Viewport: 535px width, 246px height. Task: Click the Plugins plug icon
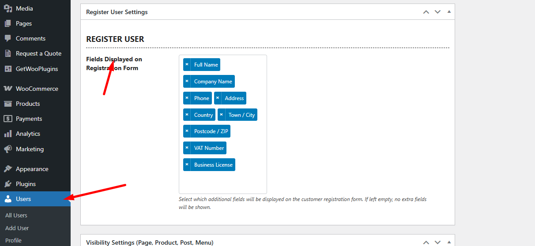pyautogui.click(x=8, y=184)
